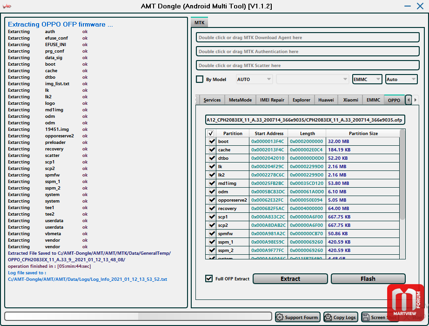Uncheck the scp1 partition checkbox
This screenshot has height=326, width=429.
click(x=212, y=217)
